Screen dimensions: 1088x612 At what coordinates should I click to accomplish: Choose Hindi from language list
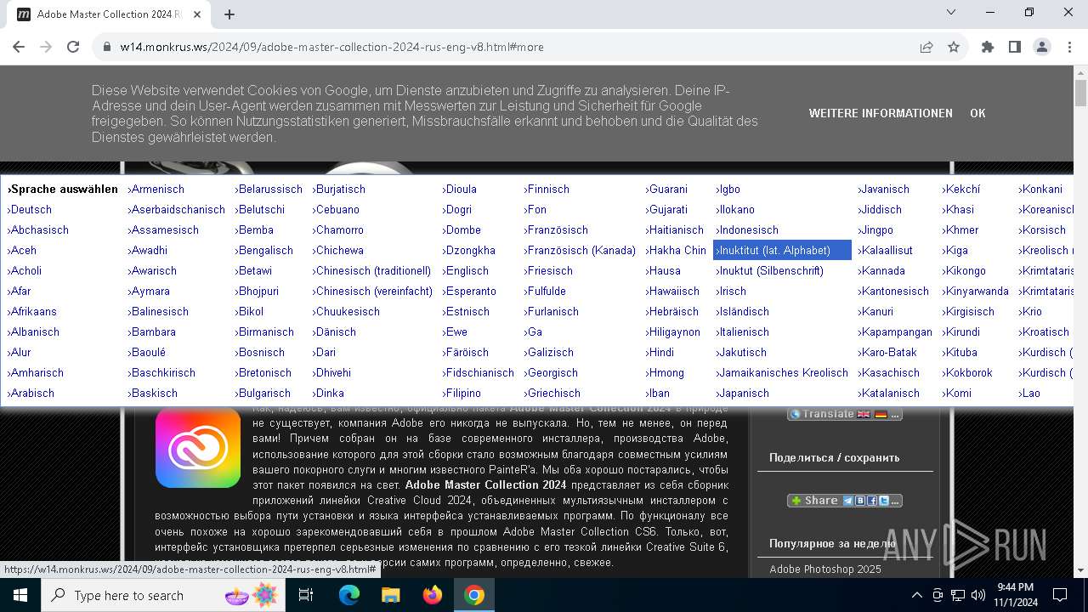(x=660, y=352)
